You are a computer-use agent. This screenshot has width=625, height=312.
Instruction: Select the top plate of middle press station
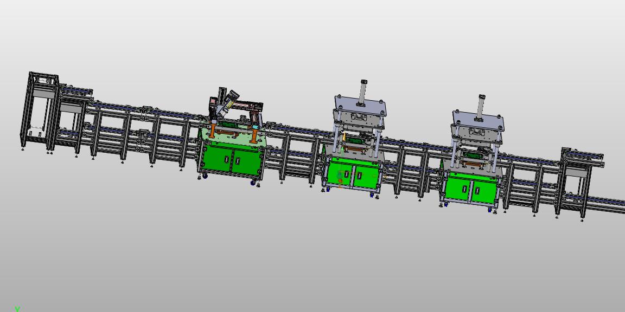pos(360,106)
